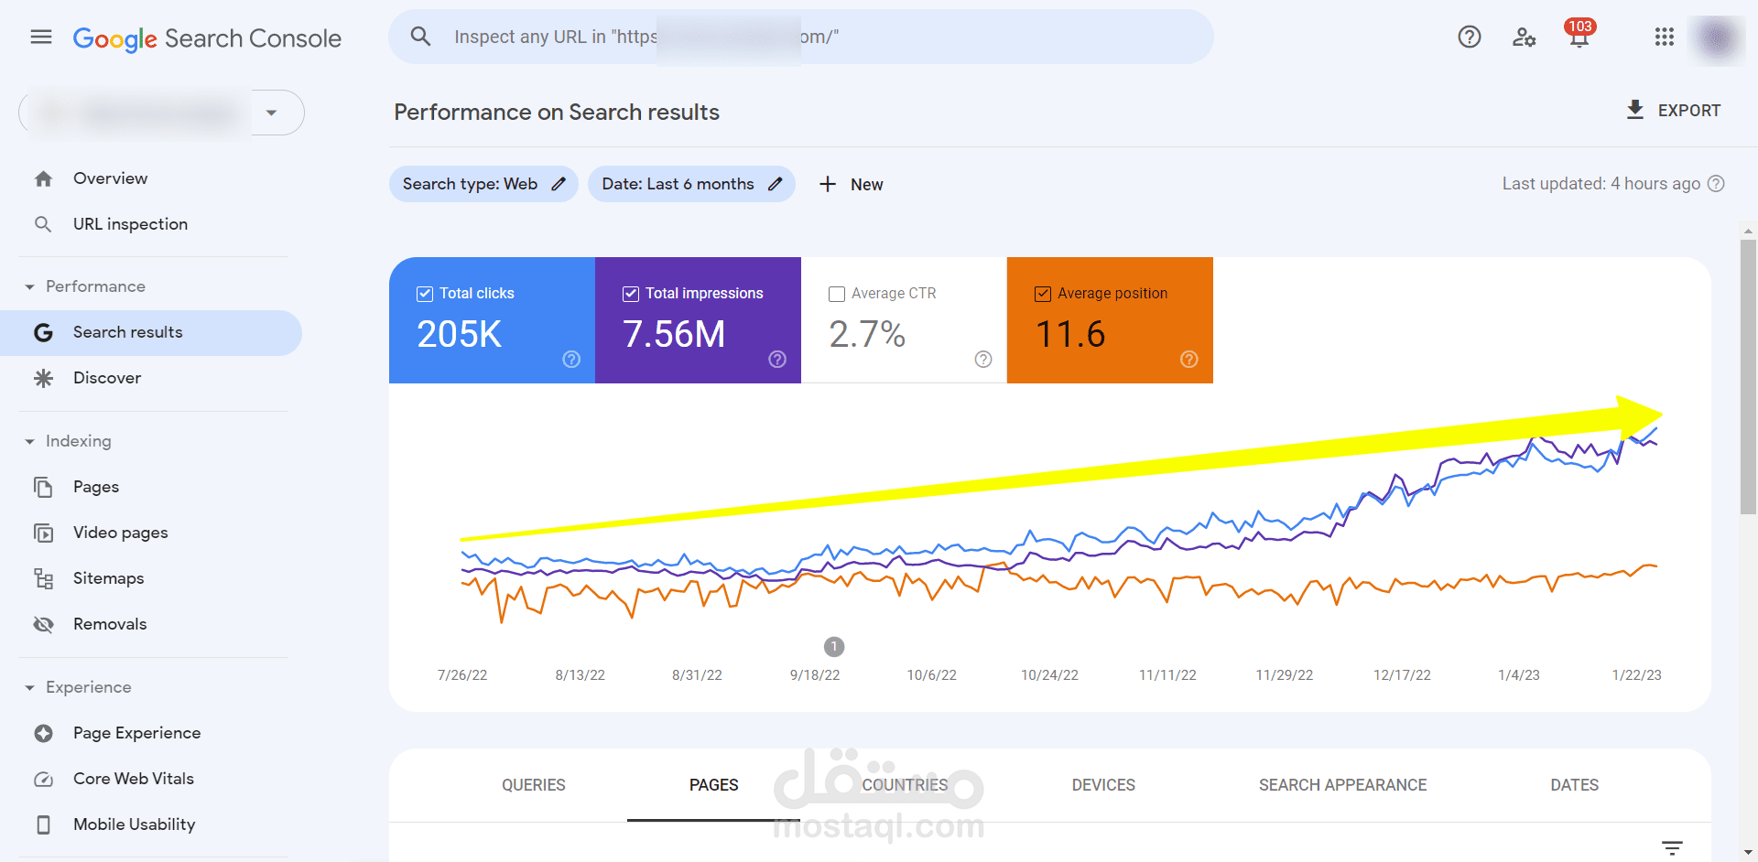Click the Overview home icon
Image resolution: width=1758 pixels, height=862 pixels.
43,178
